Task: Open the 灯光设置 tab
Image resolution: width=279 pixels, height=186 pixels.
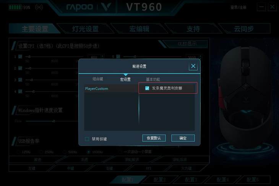Action: pos(85,29)
